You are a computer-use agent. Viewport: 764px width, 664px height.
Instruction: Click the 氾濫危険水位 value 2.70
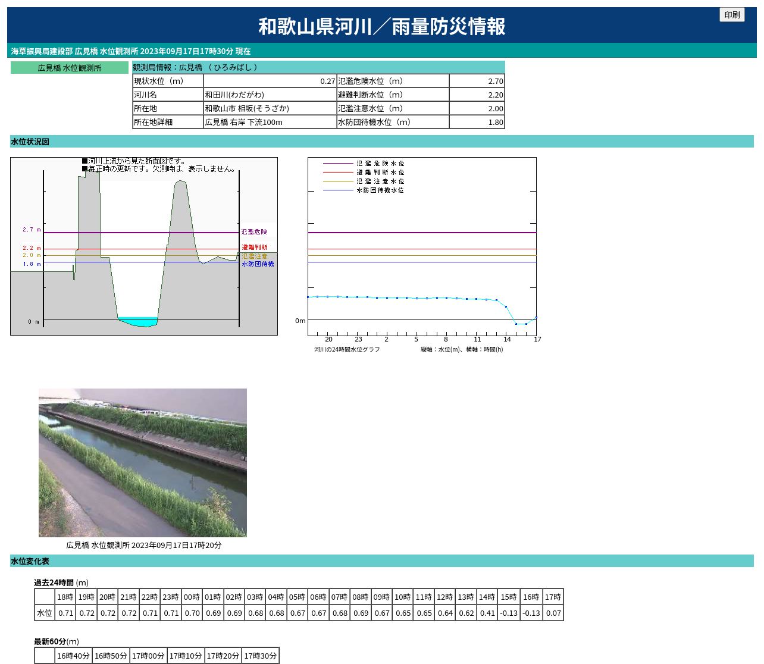pos(477,81)
